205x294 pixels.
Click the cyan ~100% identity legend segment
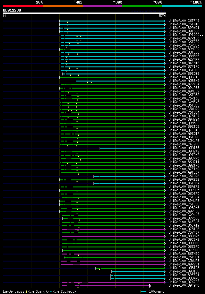(x=182, y=6)
